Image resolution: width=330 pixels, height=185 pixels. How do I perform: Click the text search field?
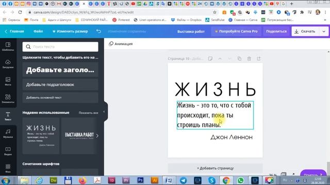click(x=60, y=47)
